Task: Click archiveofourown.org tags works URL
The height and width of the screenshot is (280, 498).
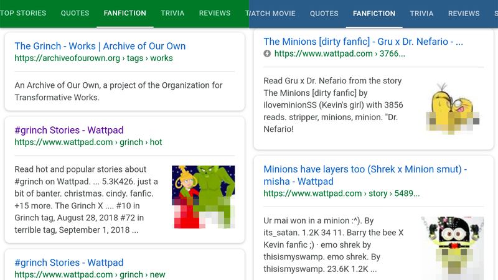Action: coord(94,58)
